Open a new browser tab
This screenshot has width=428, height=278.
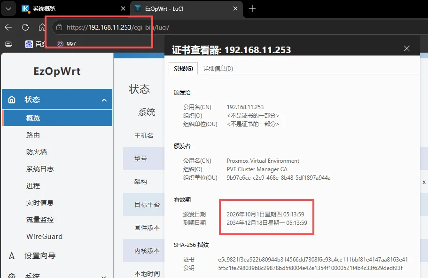pyautogui.click(x=252, y=9)
